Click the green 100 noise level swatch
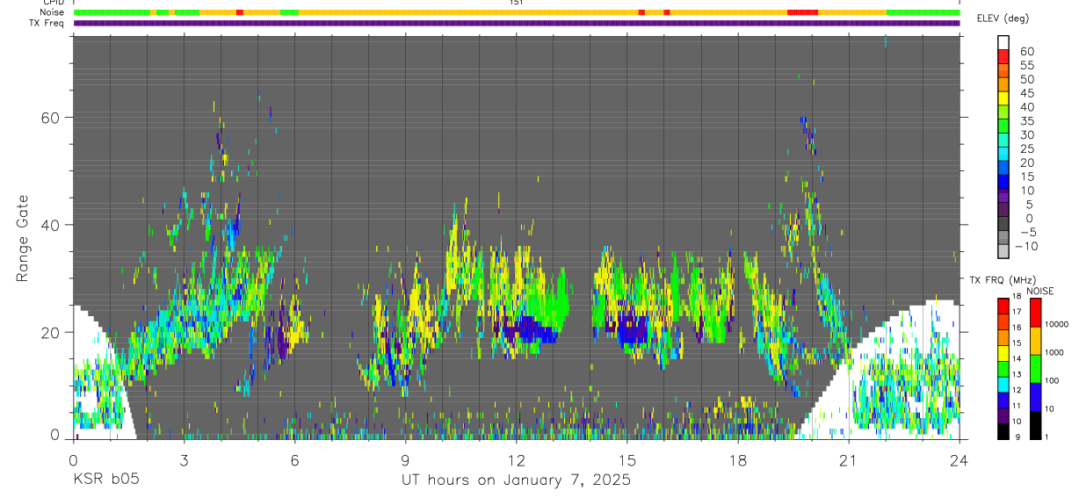1079x498 pixels. click(x=1035, y=369)
